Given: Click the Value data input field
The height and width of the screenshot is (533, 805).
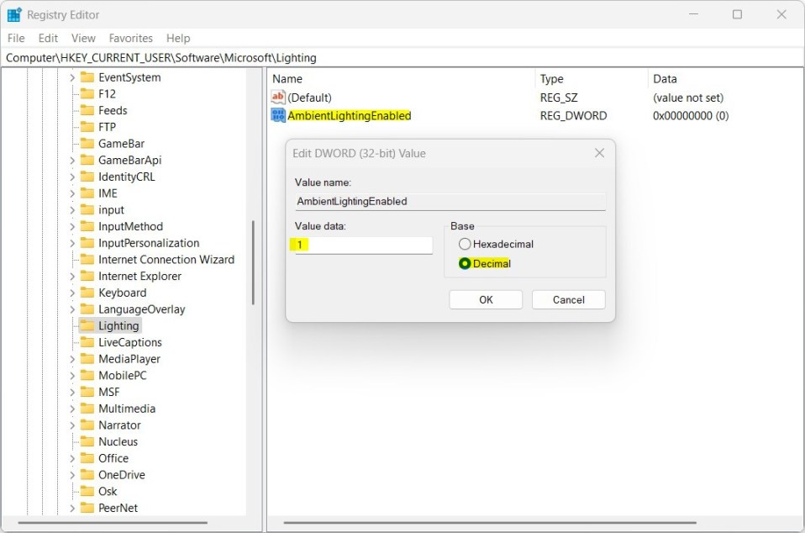Looking at the screenshot, I should 364,245.
